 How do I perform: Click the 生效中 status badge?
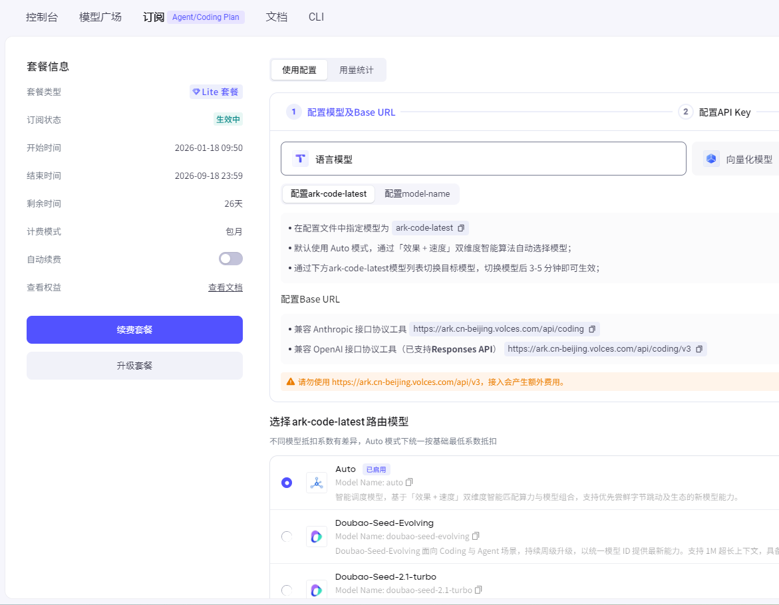pyautogui.click(x=228, y=119)
